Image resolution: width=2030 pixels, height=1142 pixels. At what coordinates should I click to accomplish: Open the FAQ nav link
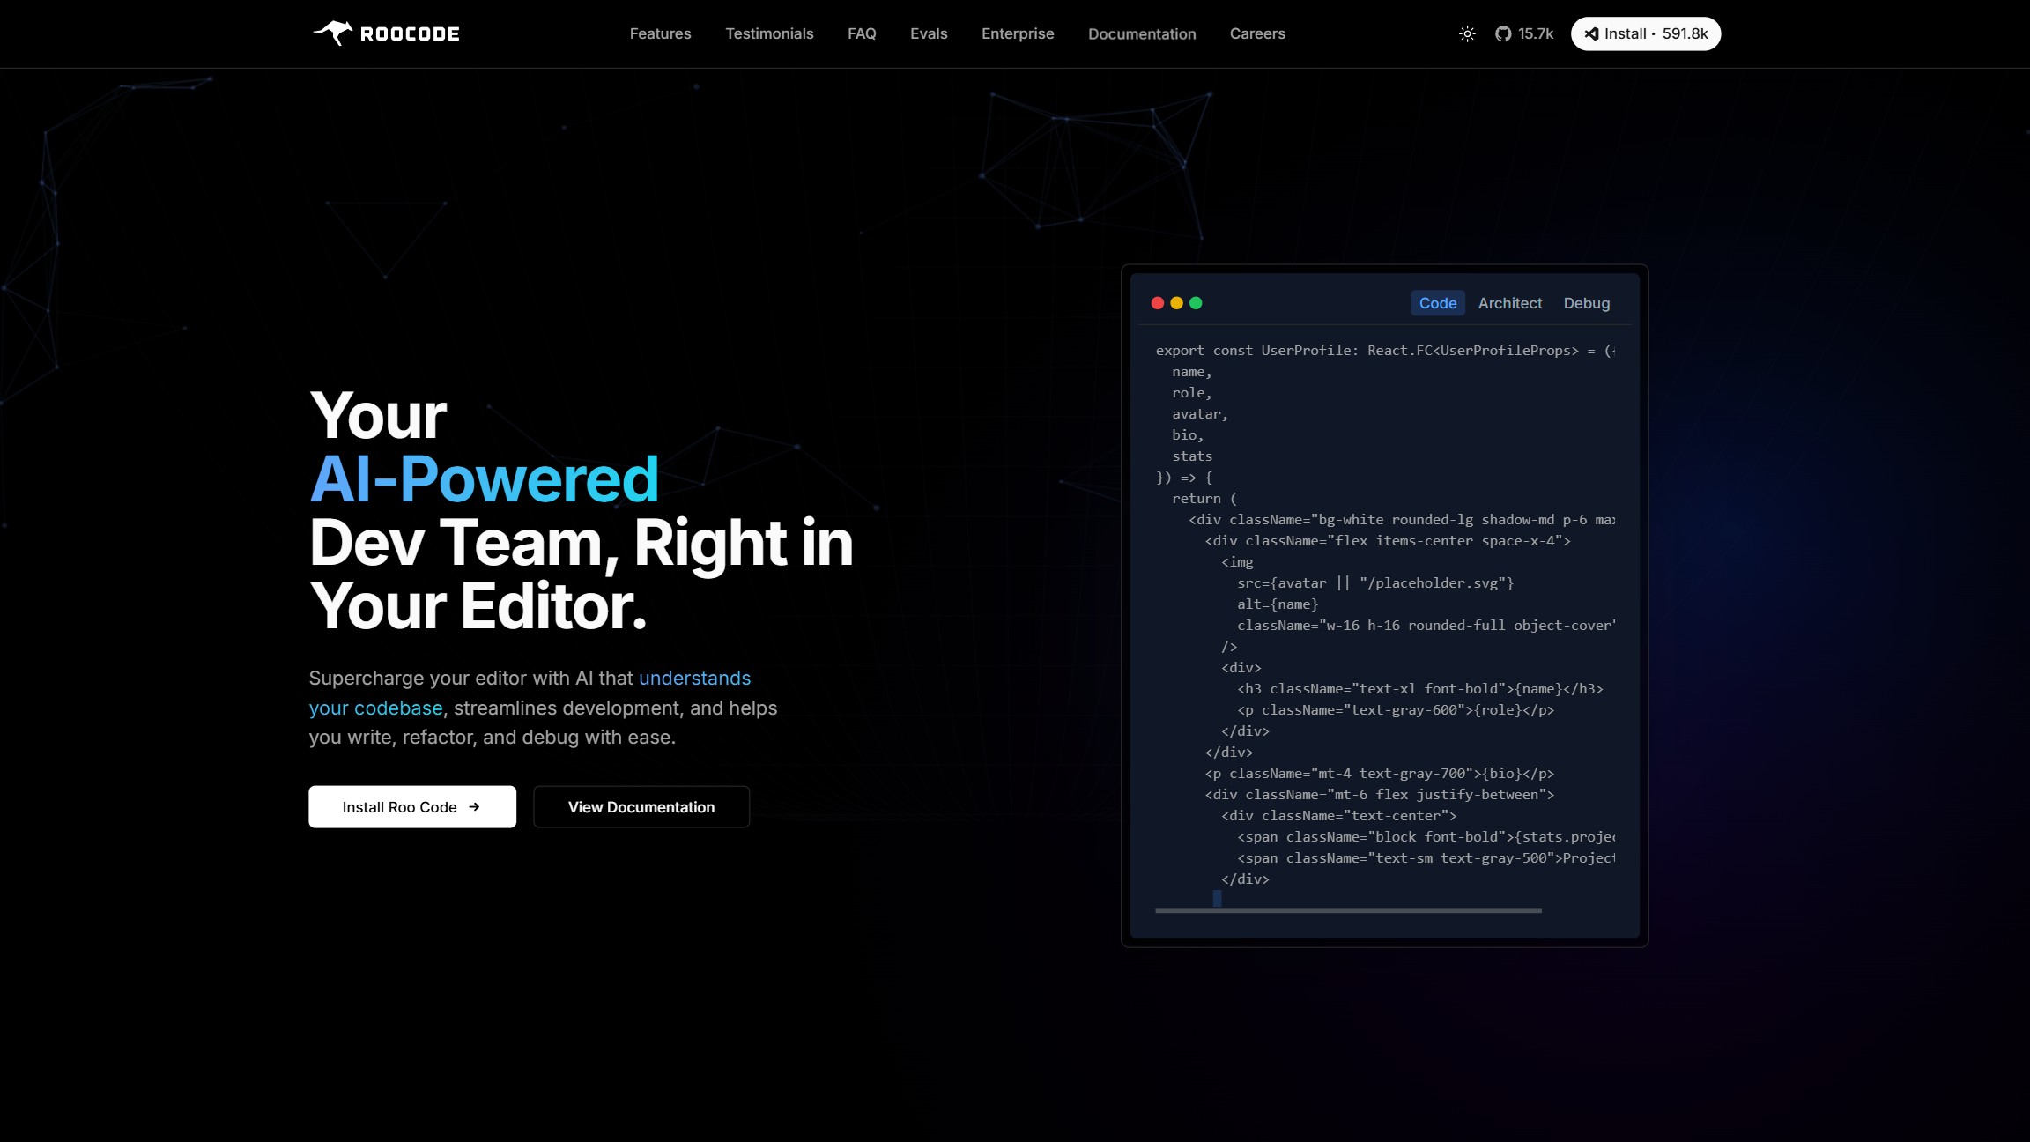862,33
